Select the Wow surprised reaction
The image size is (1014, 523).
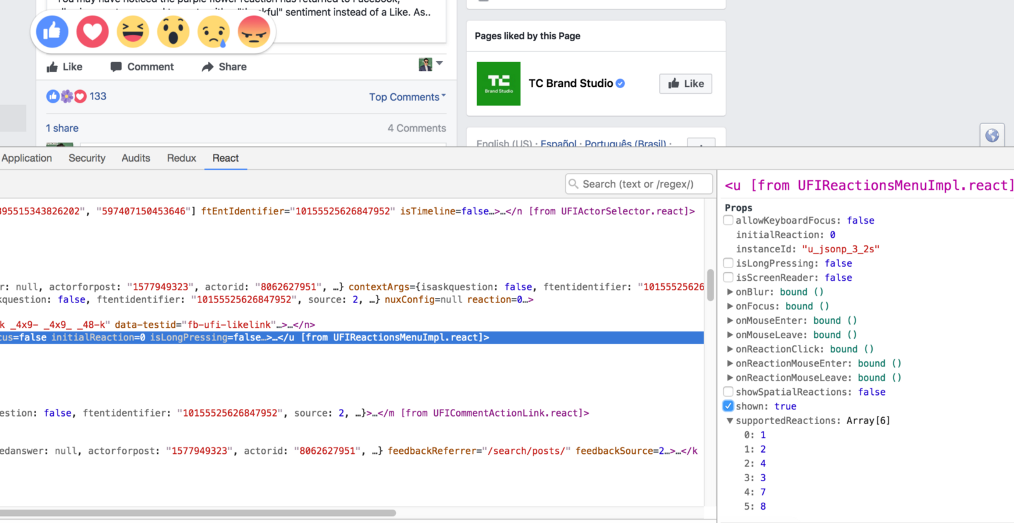[x=173, y=31]
